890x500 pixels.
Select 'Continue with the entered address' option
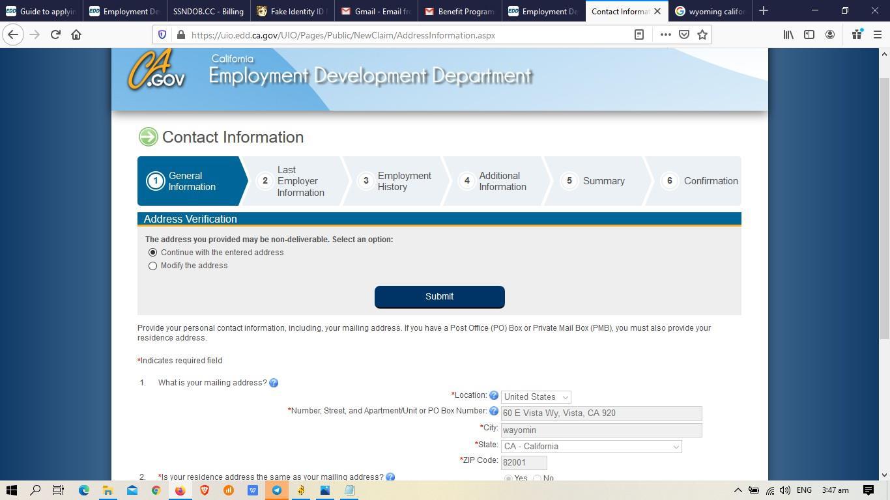tap(153, 253)
